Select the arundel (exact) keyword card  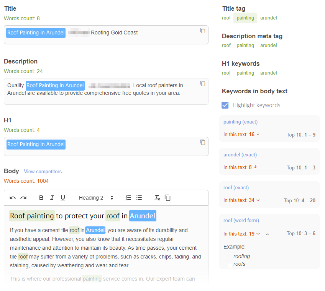(x=269, y=161)
